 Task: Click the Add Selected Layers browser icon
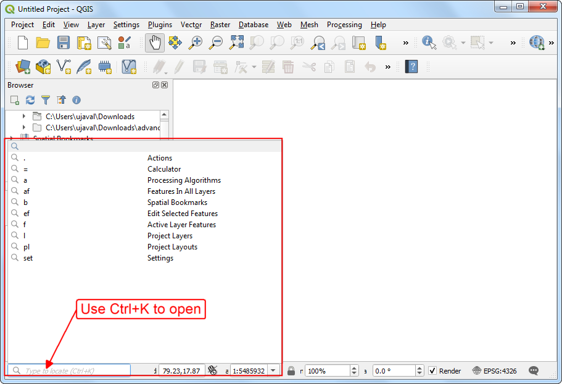point(15,100)
